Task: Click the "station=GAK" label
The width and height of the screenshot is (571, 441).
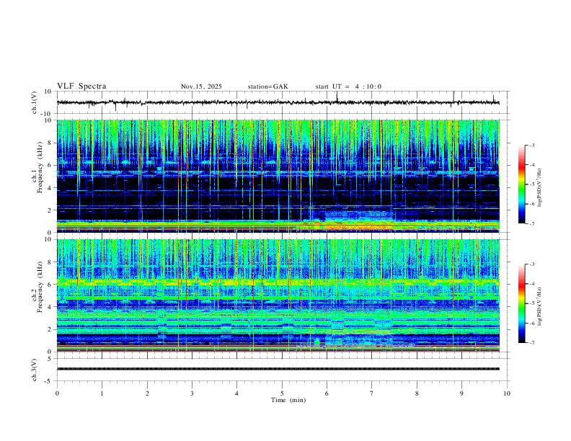Action: (x=267, y=86)
